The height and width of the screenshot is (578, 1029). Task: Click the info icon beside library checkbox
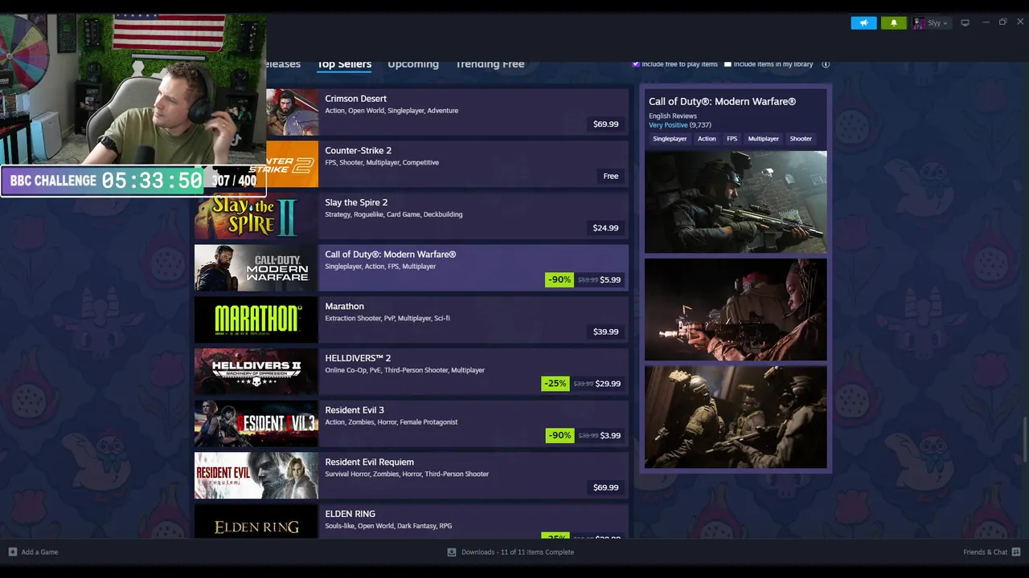826,64
